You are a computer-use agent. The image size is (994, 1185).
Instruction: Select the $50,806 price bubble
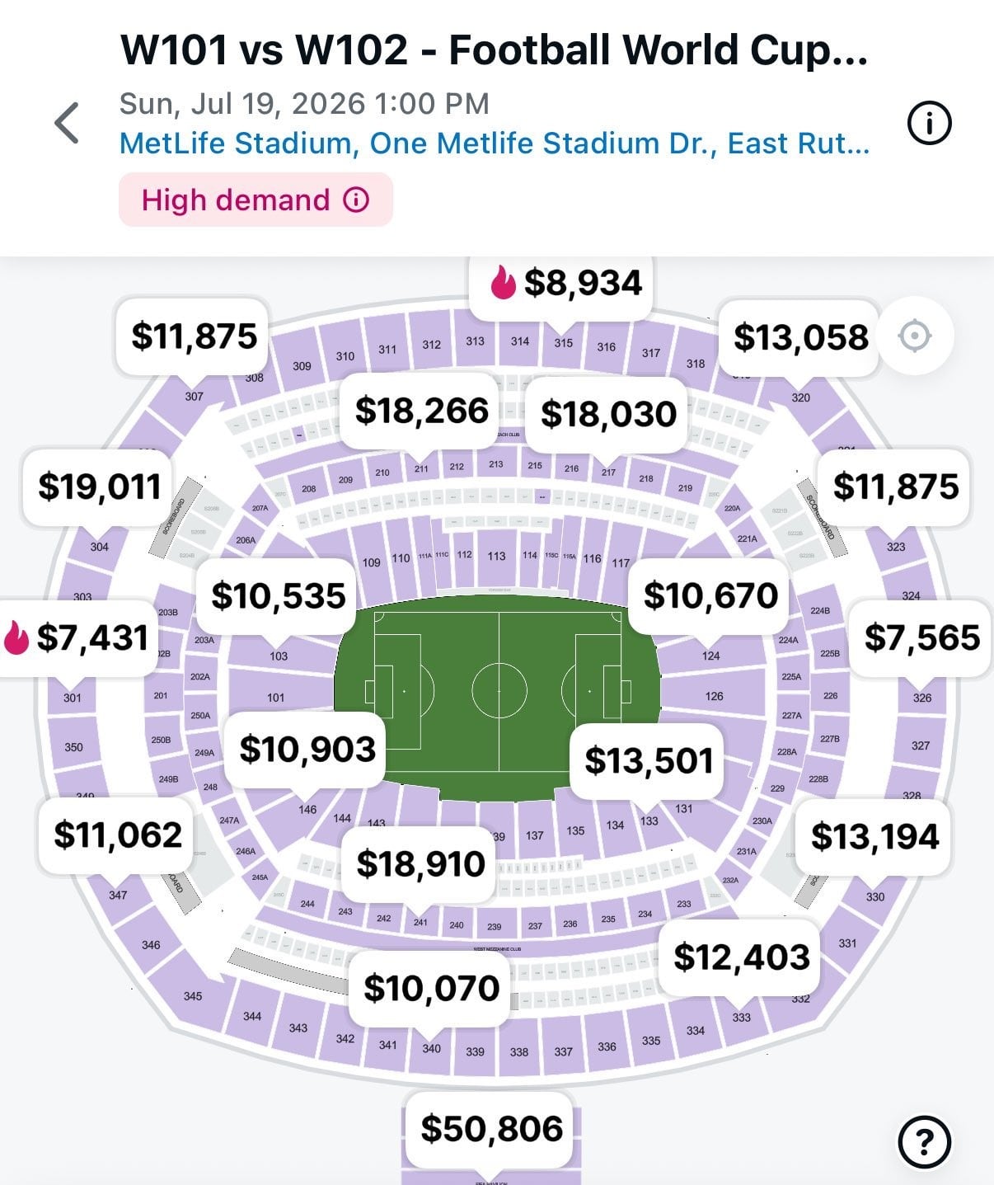click(x=491, y=1128)
